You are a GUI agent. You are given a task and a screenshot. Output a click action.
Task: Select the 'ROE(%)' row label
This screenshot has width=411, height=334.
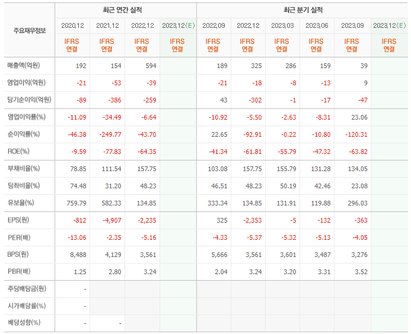click(18, 151)
